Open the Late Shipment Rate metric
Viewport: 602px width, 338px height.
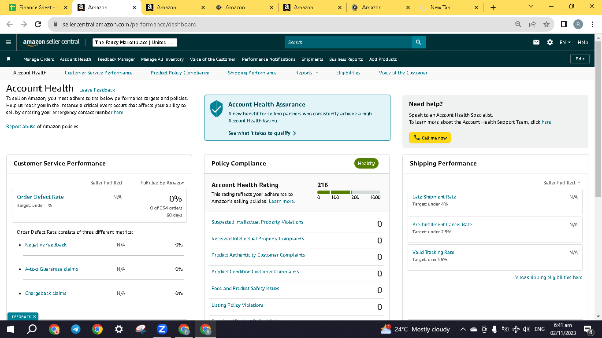pyautogui.click(x=434, y=197)
